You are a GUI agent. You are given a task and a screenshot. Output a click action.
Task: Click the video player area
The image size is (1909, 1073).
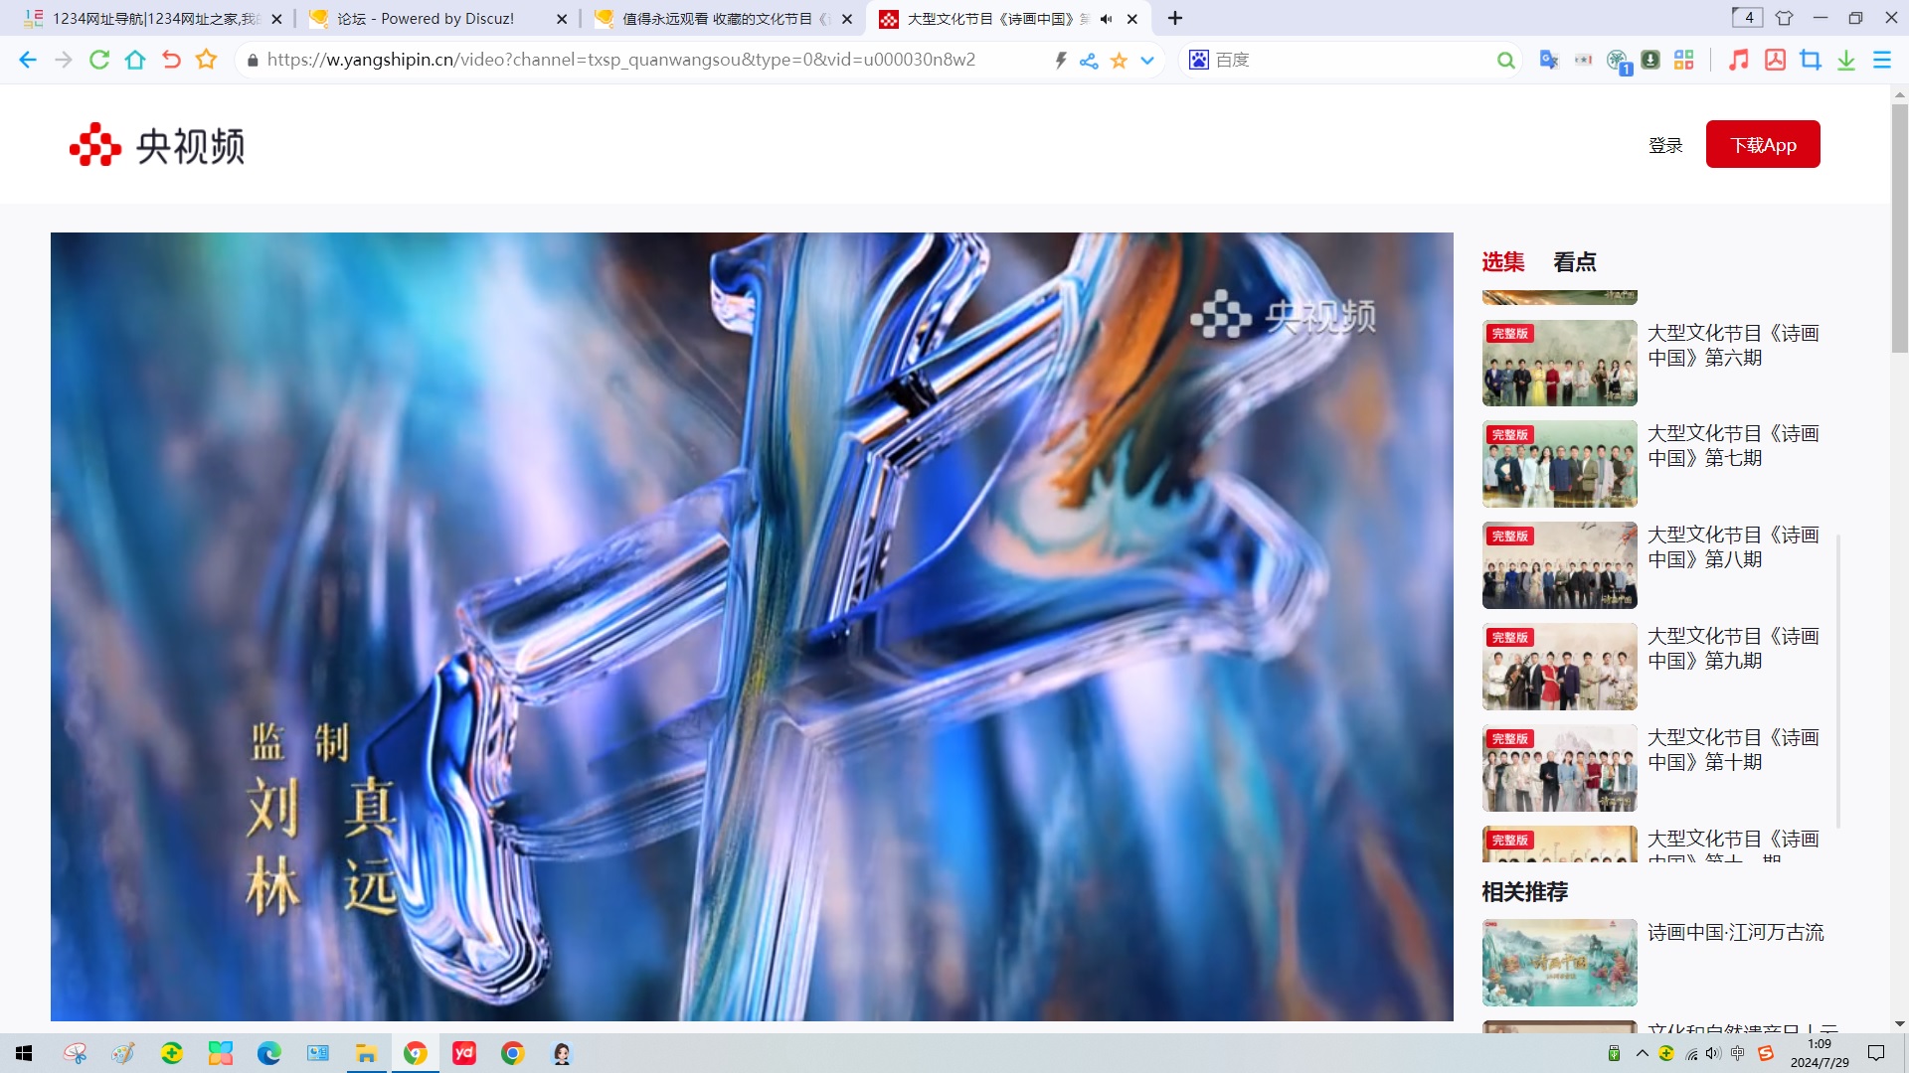pos(752,627)
